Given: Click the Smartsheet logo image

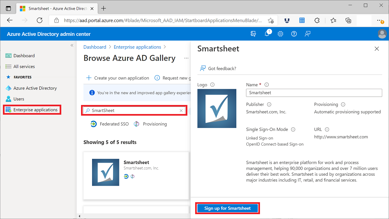Looking at the screenshot, I should pos(217,109).
